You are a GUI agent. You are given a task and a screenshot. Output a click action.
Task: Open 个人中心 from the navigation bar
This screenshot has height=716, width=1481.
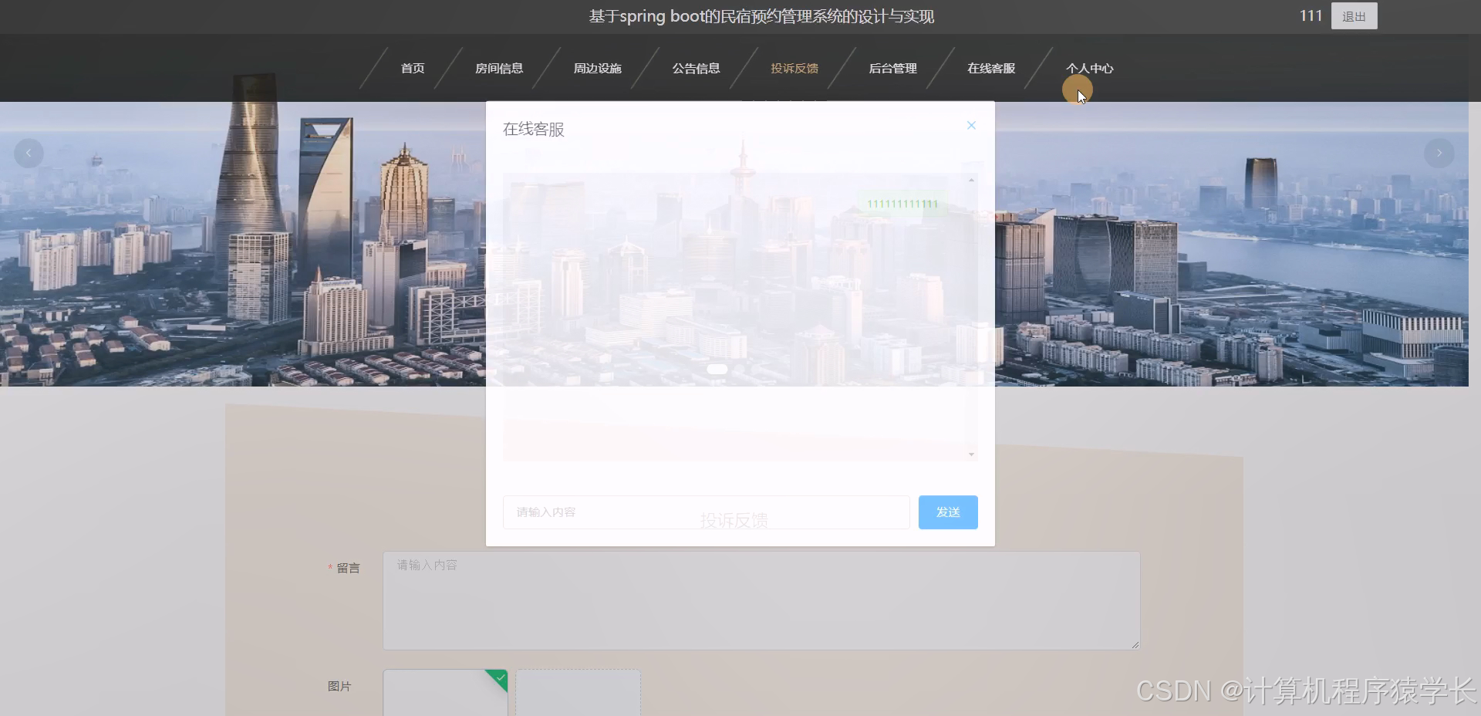click(1089, 68)
